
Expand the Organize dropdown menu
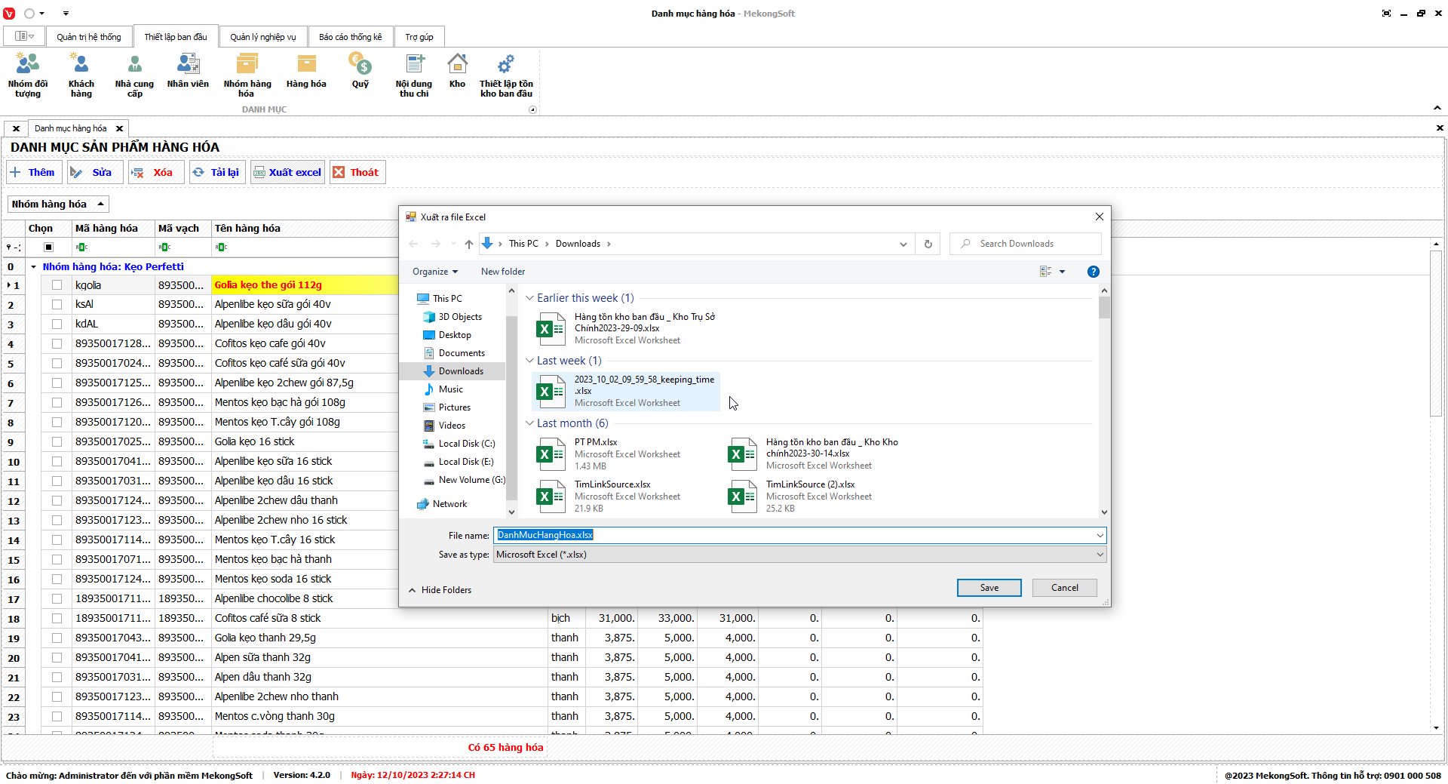(x=434, y=272)
